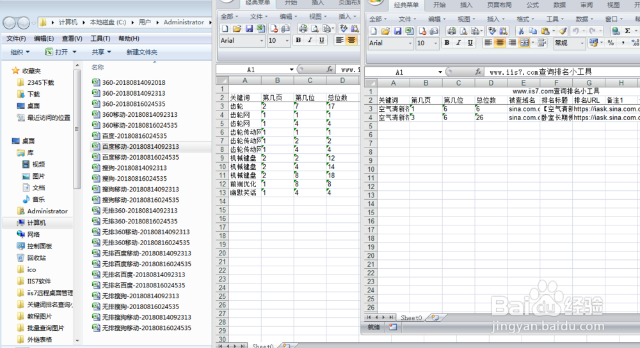
Task: Toggle Italic in right Excel window
Action: tap(459, 43)
